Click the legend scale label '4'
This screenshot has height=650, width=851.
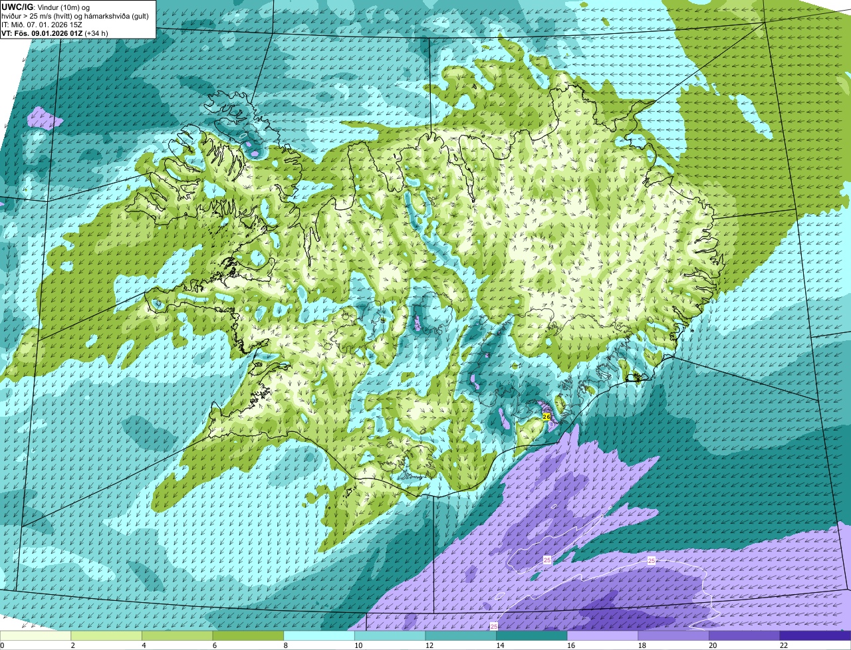(x=144, y=645)
